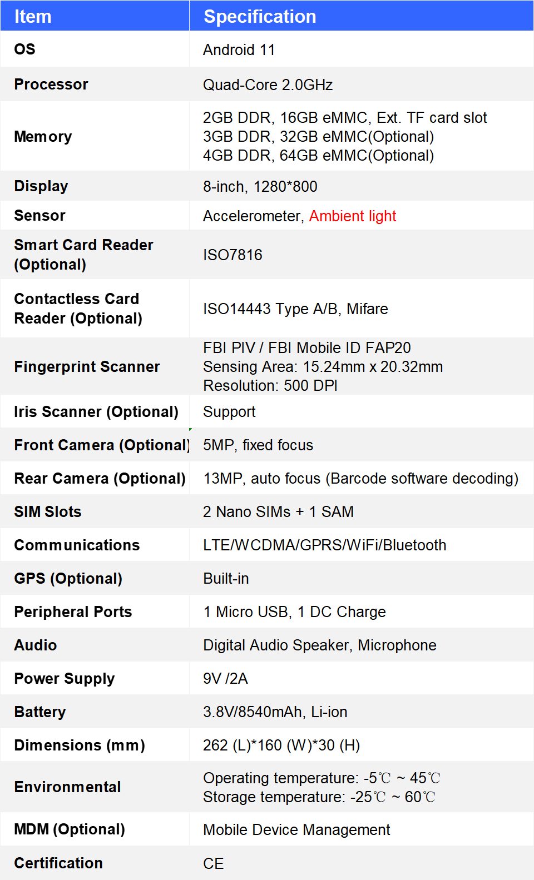Click the "Specification" column header
Screen dimensions: 534x880
[x=260, y=17]
